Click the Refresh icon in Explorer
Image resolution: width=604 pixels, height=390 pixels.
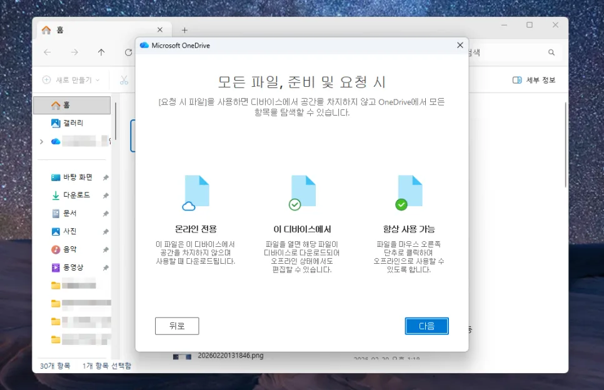(128, 52)
